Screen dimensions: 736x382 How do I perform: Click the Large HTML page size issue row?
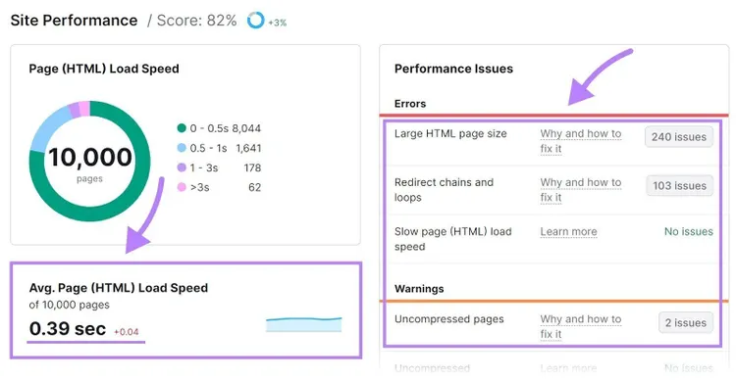553,141
